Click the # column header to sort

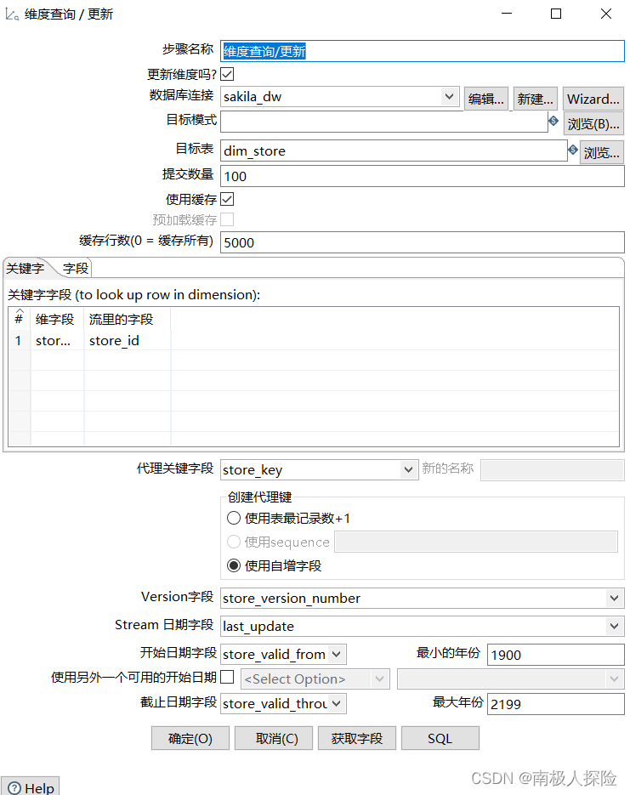pyautogui.click(x=20, y=319)
